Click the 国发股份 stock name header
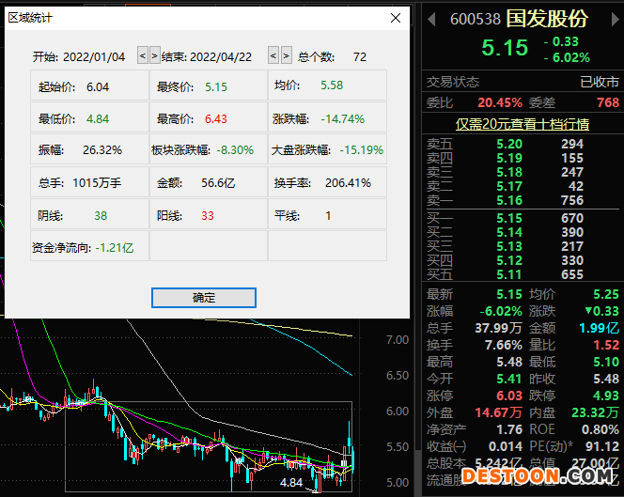This screenshot has height=497, width=624. (546, 19)
